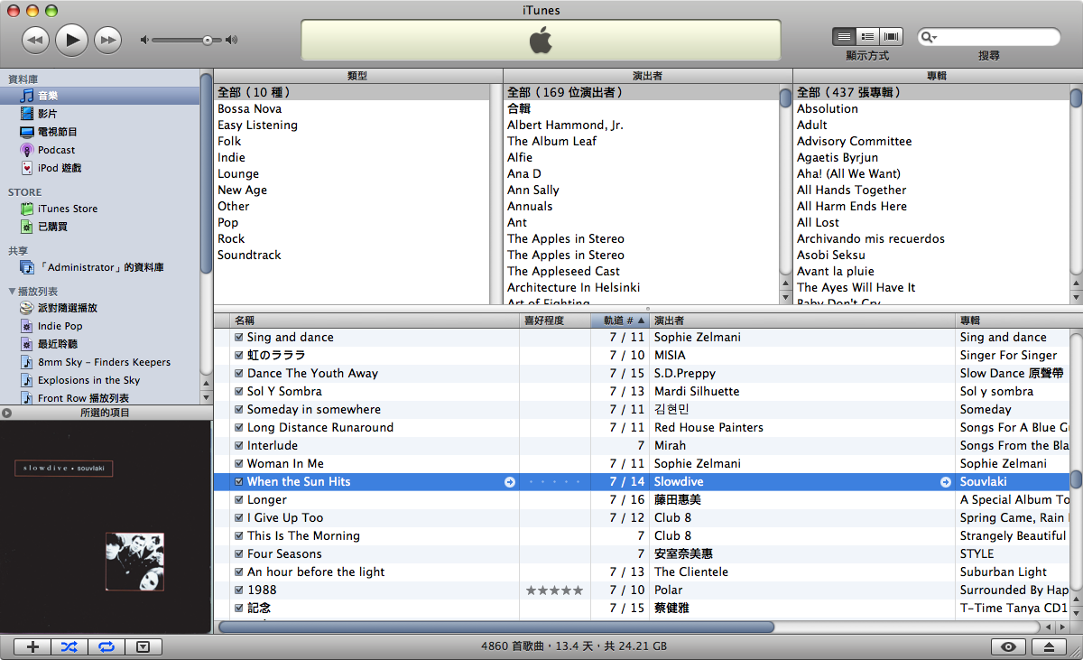1083x660 pixels.
Task: Open the 已購買 purchased list
Action: pyautogui.click(x=99, y=227)
